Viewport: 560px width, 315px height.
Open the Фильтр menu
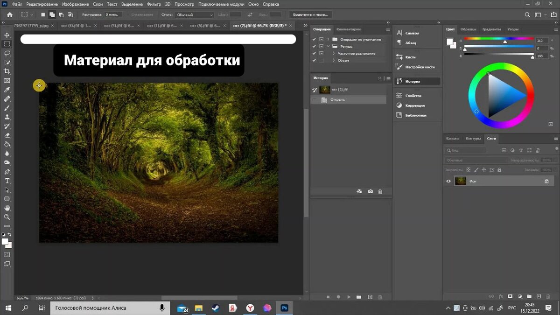click(x=154, y=4)
